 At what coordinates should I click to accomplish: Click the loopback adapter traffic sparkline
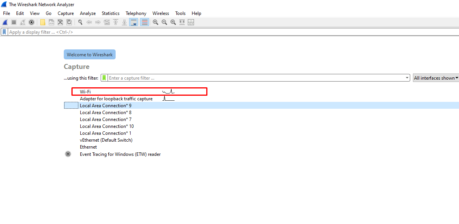tap(168, 98)
